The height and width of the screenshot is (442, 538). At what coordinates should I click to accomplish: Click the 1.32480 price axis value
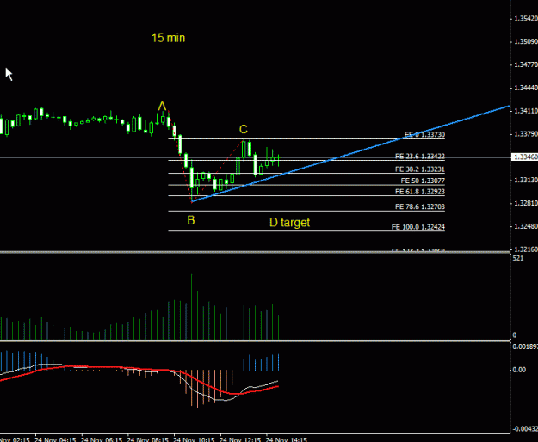526,226
